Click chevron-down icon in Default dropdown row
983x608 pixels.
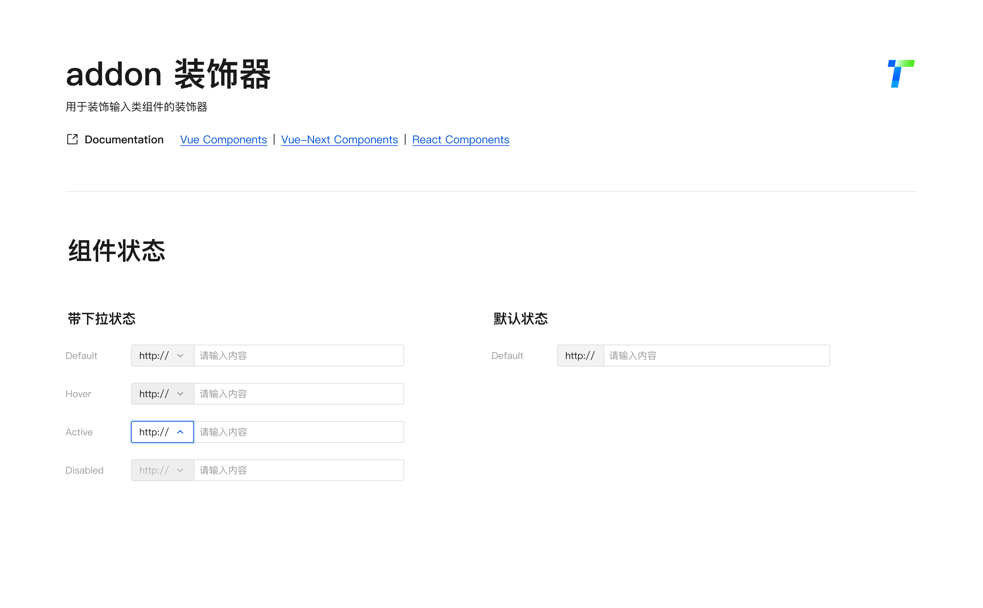point(180,356)
